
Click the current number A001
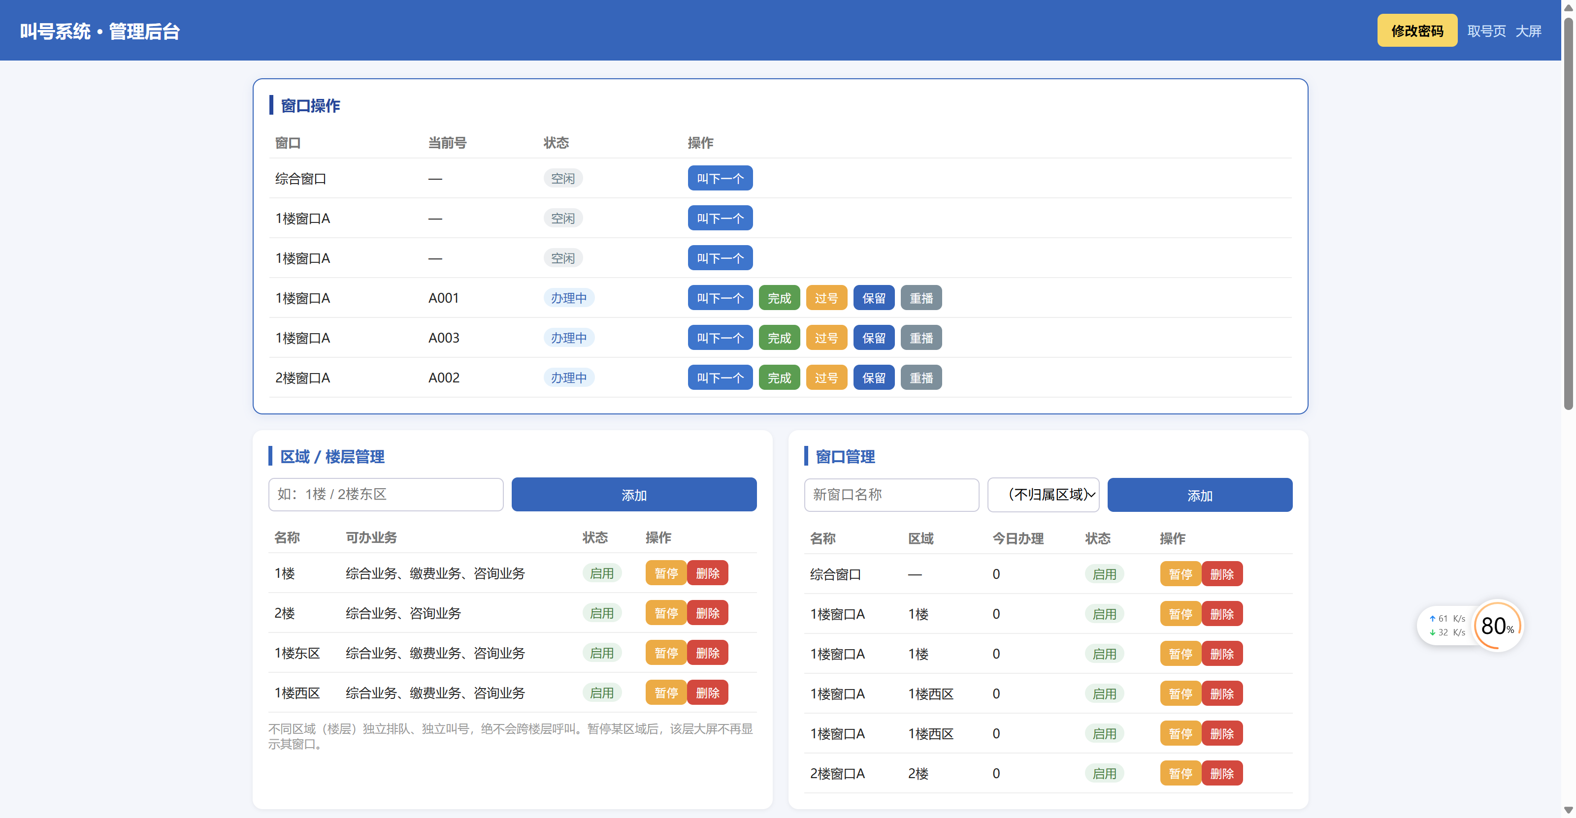pyautogui.click(x=444, y=298)
